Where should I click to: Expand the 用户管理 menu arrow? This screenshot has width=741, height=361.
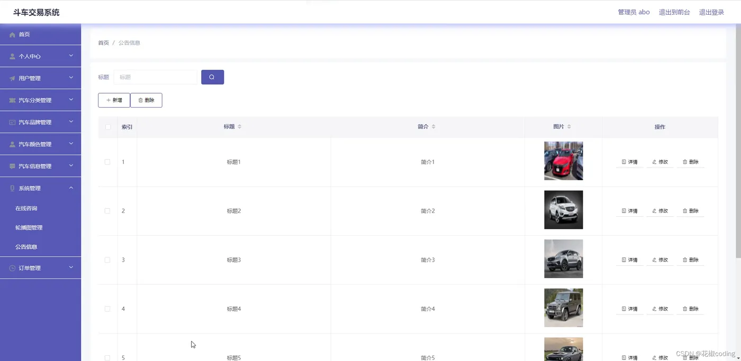(x=71, y=78)
